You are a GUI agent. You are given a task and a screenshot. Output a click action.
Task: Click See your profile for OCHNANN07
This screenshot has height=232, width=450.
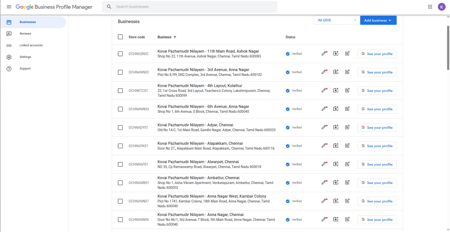(377, 201)
